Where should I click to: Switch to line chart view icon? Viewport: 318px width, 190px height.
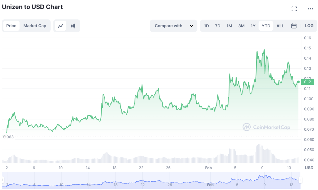pyautogui.click(x=61, y=26)
